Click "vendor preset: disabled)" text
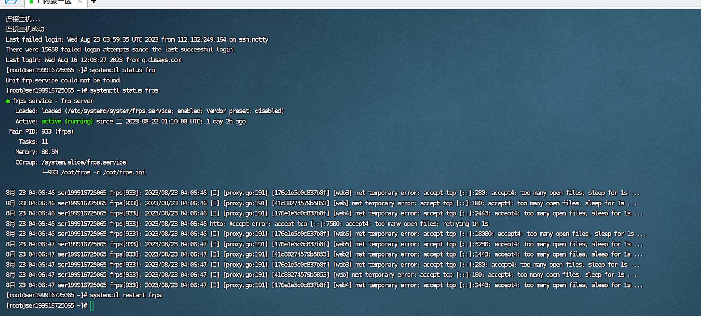701x316 pixels. click(245, 111)
